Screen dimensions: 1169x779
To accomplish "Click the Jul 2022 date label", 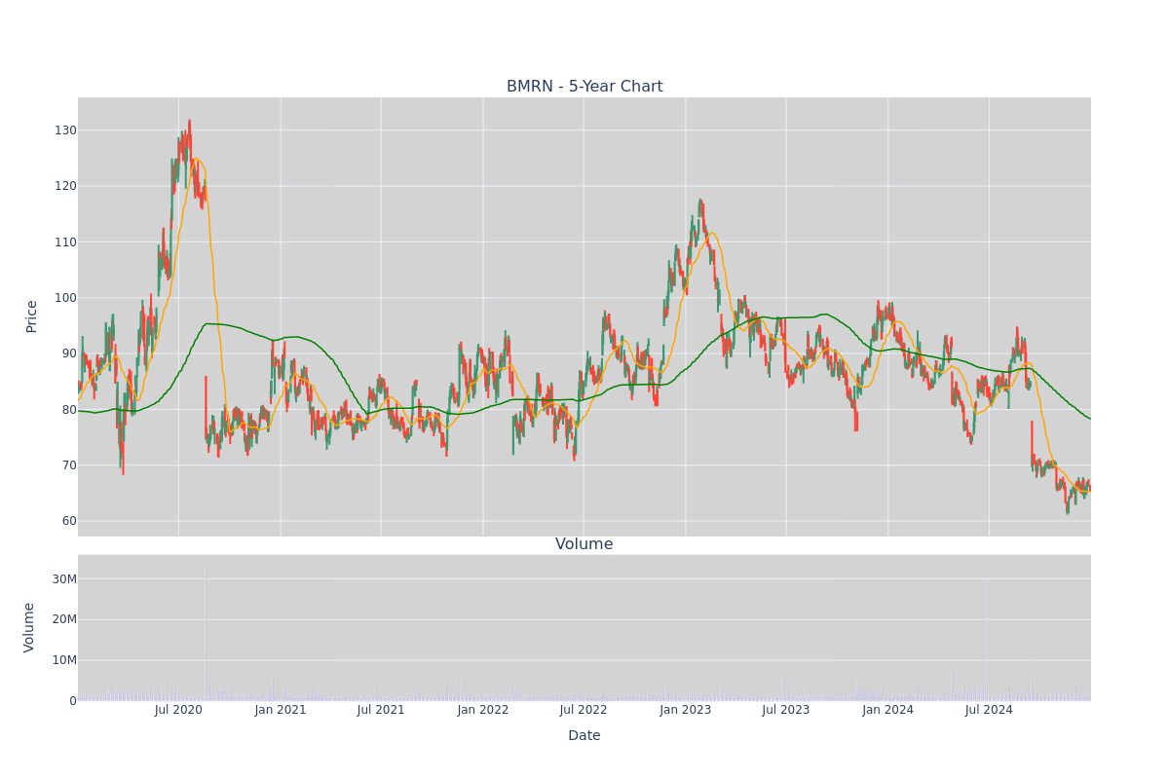I will [584, 710].
